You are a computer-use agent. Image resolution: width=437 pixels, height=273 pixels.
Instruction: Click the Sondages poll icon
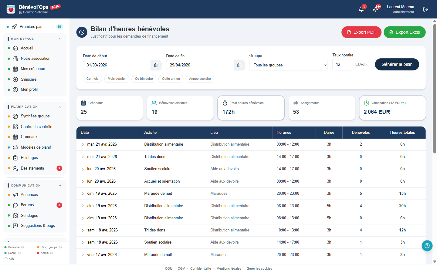[x=15, y=216]
